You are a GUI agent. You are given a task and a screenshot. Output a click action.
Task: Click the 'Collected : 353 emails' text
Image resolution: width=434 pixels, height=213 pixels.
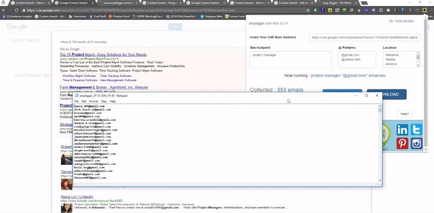[x=277, y=90]
